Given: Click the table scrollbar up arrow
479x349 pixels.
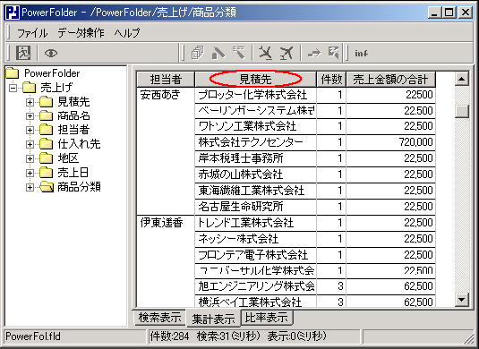Looking at the screenshot, I should [x=462, y=79].
